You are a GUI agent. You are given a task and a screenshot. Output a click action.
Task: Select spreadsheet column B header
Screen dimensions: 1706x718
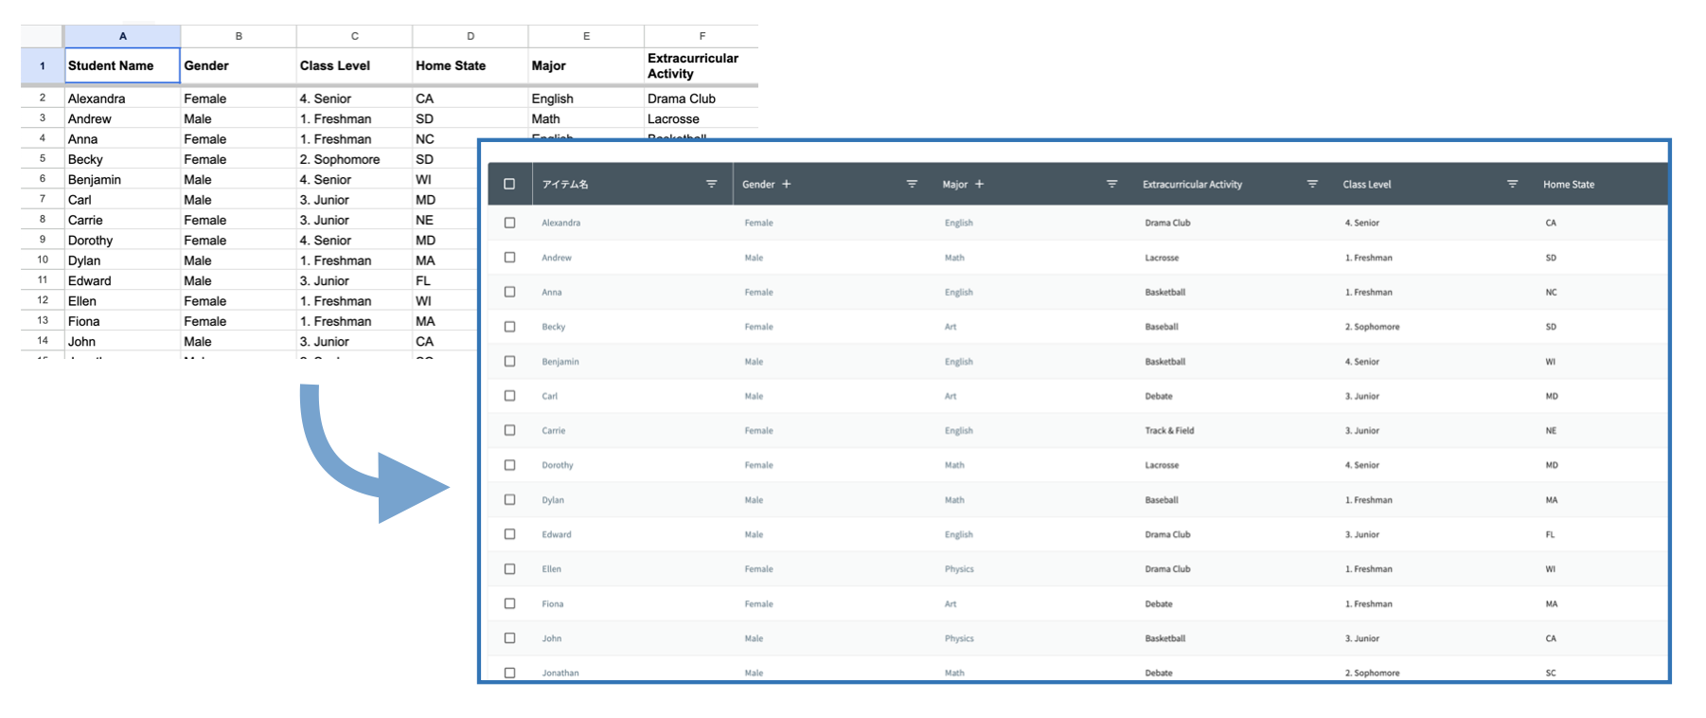(x=239, y=36)
